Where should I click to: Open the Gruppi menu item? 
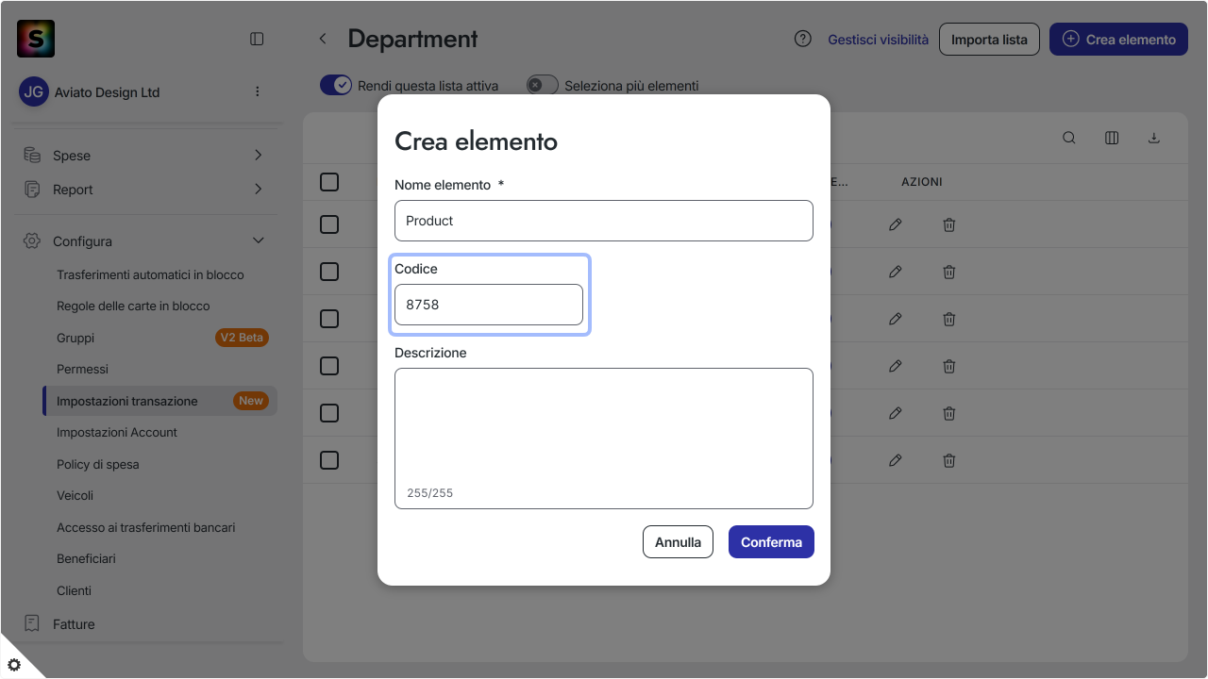tap(75, 338)
